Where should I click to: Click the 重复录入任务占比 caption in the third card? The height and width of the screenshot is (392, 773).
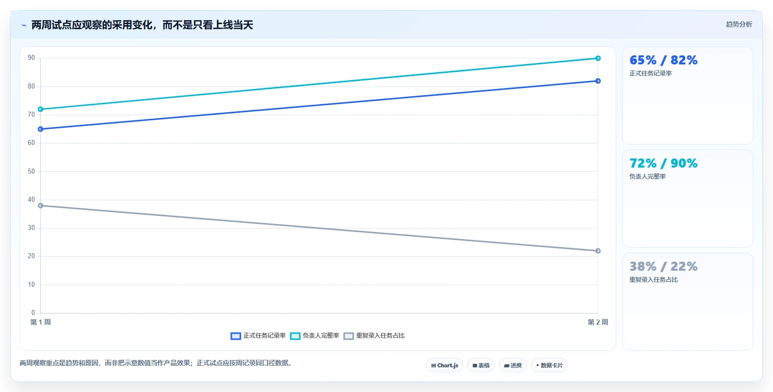click(654, 280)
